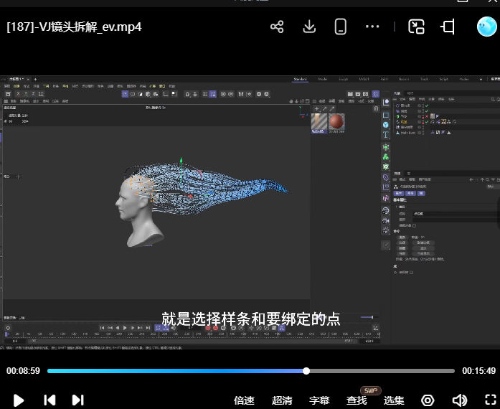Click the red material sphere thumbnail

(336, 123)
